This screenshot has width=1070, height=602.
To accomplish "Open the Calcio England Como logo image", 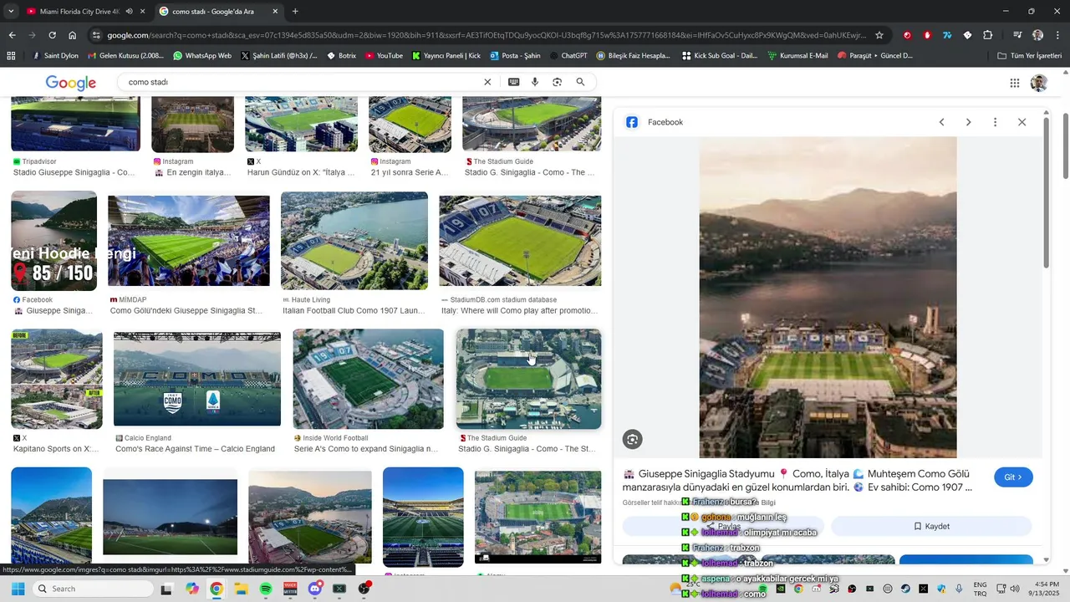I will (x=197, y=380).
